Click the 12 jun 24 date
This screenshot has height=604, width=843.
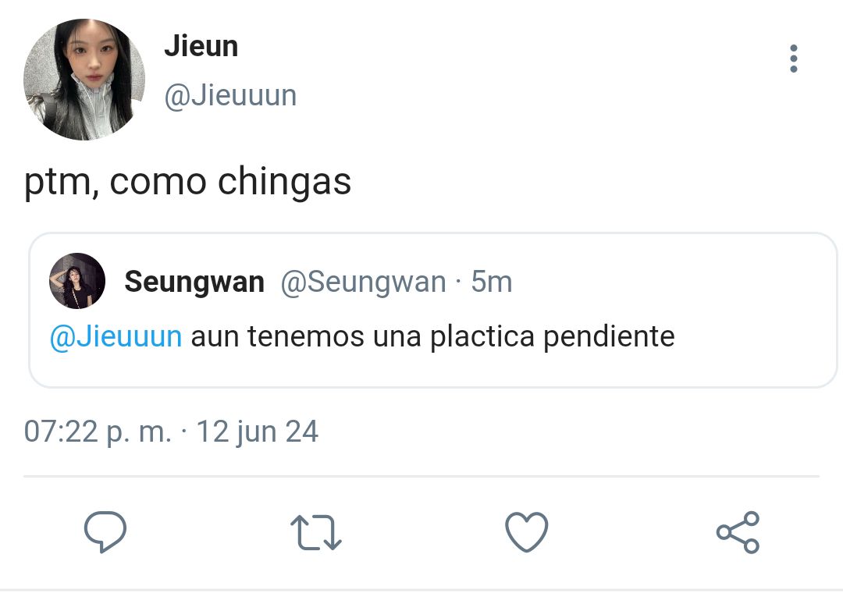point(257,432)
